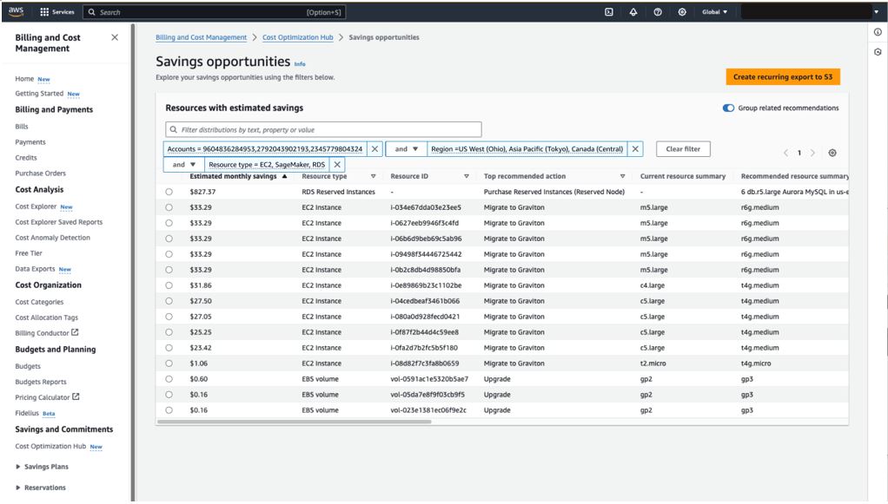Select radio for instance i-034e67dda03e23ee5
Screen dimensions: 888x504
click(169, 207)
